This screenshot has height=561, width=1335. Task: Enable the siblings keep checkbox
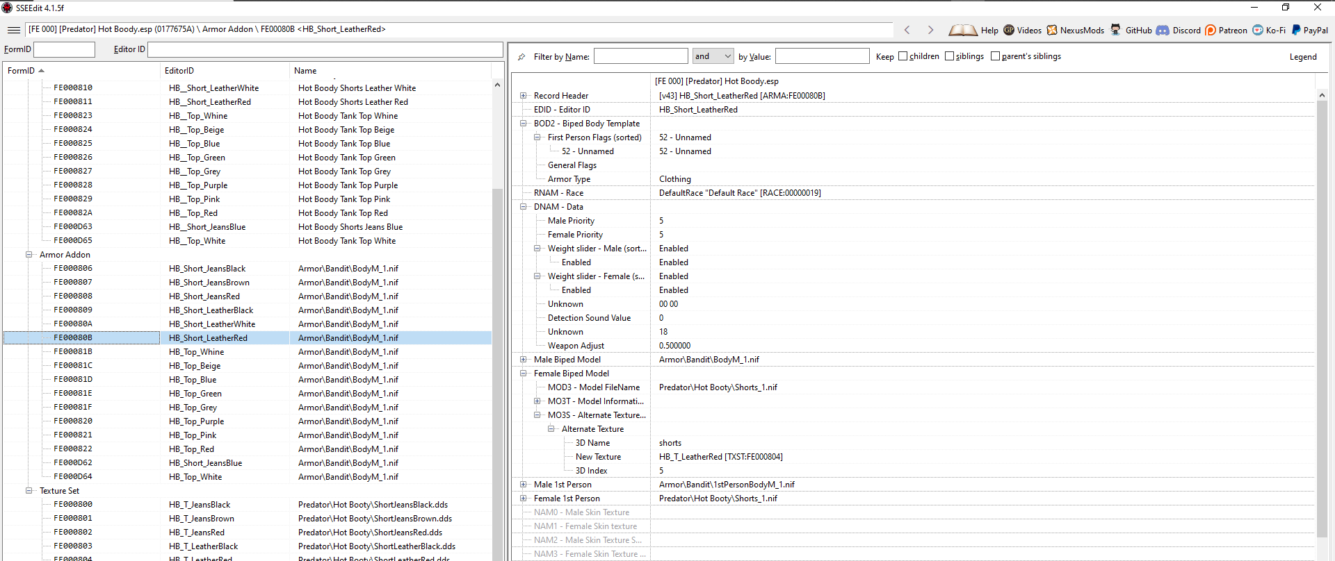click(x=949, y=56)
